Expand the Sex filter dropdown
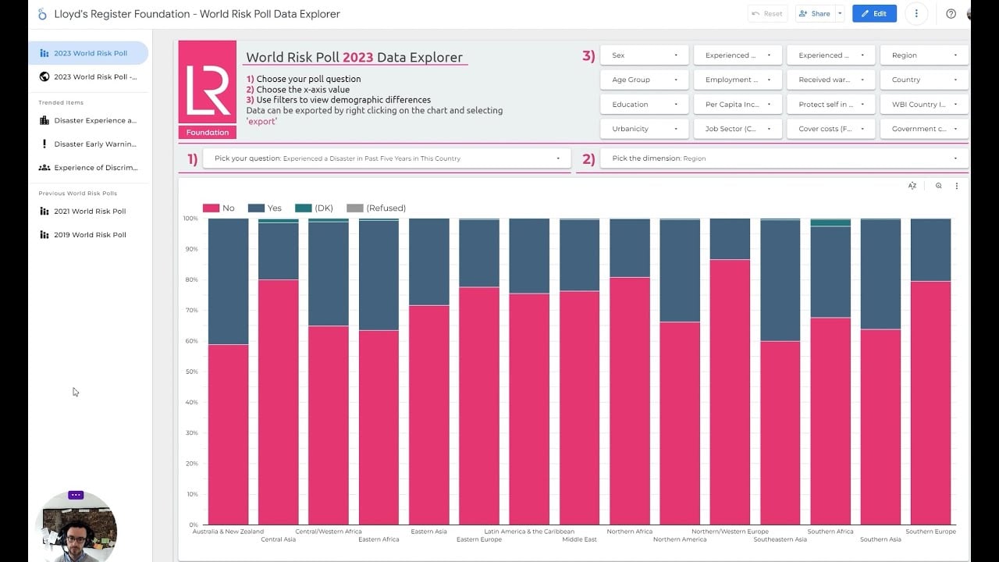 click(x=644, y=55)
